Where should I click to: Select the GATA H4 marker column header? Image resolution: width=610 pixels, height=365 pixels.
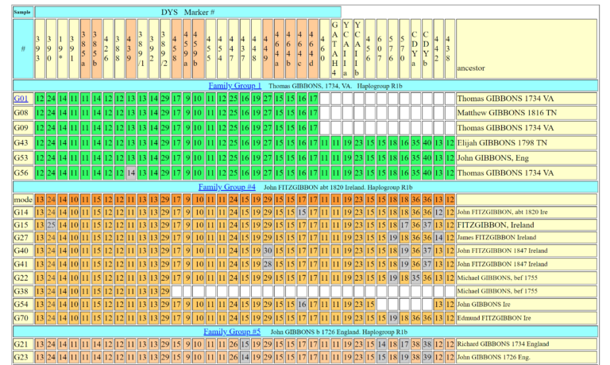tap(335, 49)
